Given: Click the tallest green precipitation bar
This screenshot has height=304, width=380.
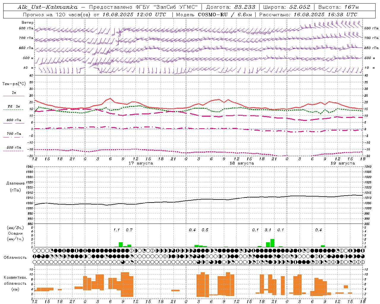Looking at the screenshot, I should (x=272, y=243).
